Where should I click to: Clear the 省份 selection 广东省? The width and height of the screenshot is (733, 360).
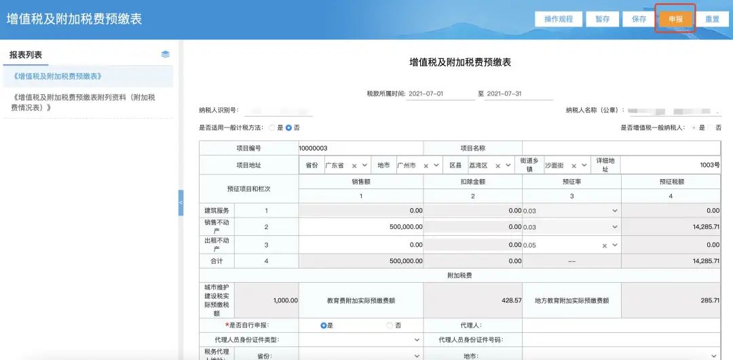354,165
